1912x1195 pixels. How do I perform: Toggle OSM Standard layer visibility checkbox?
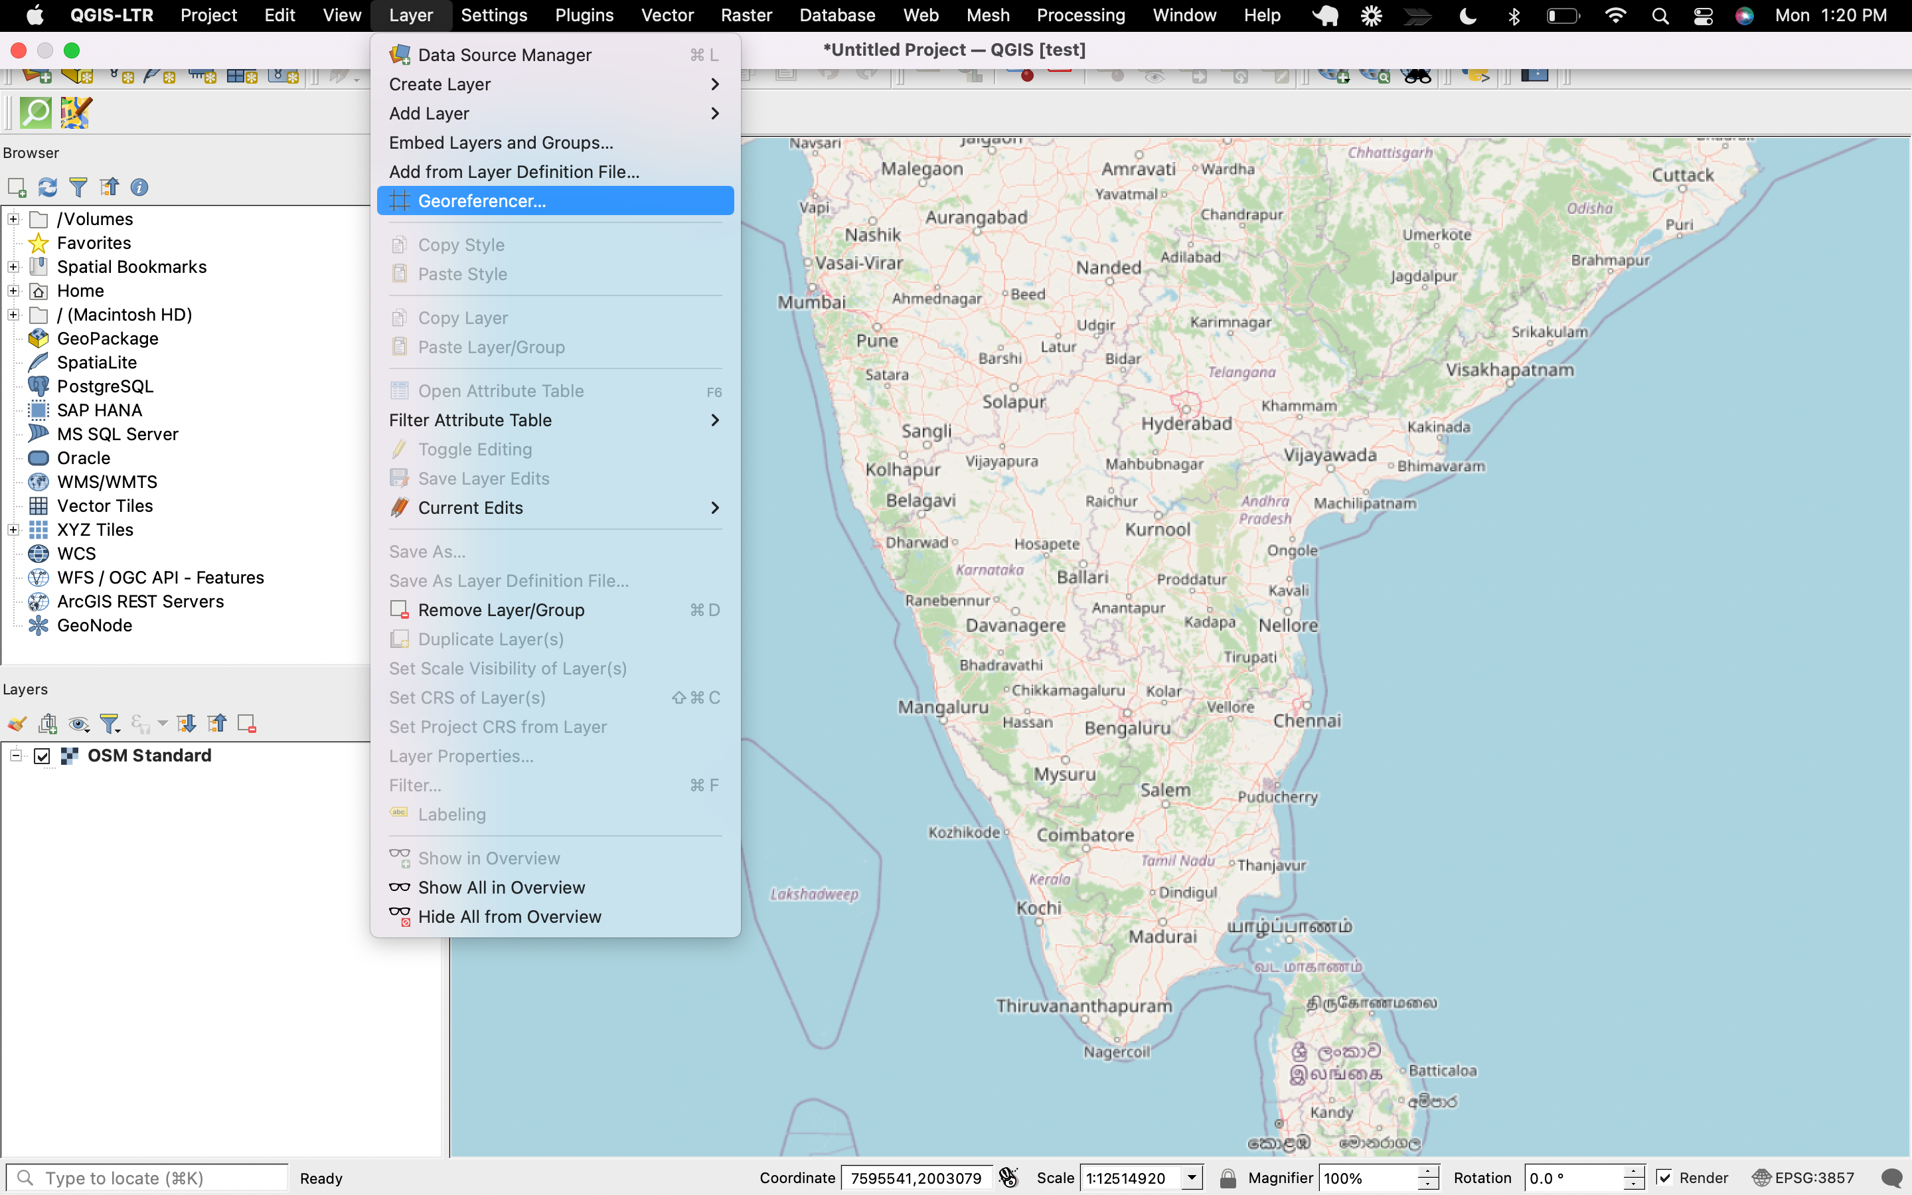tap(42, 756)
